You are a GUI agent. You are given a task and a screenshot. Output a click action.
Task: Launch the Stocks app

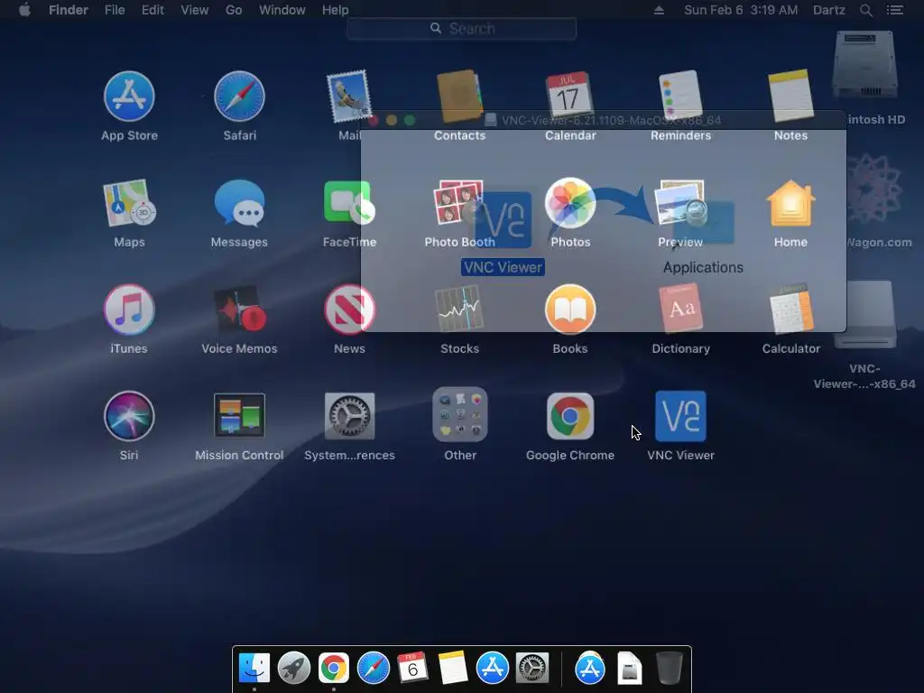click(x=459, y=310)
